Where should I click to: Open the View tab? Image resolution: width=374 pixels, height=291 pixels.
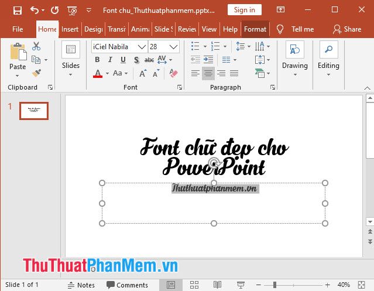point(209,29)
